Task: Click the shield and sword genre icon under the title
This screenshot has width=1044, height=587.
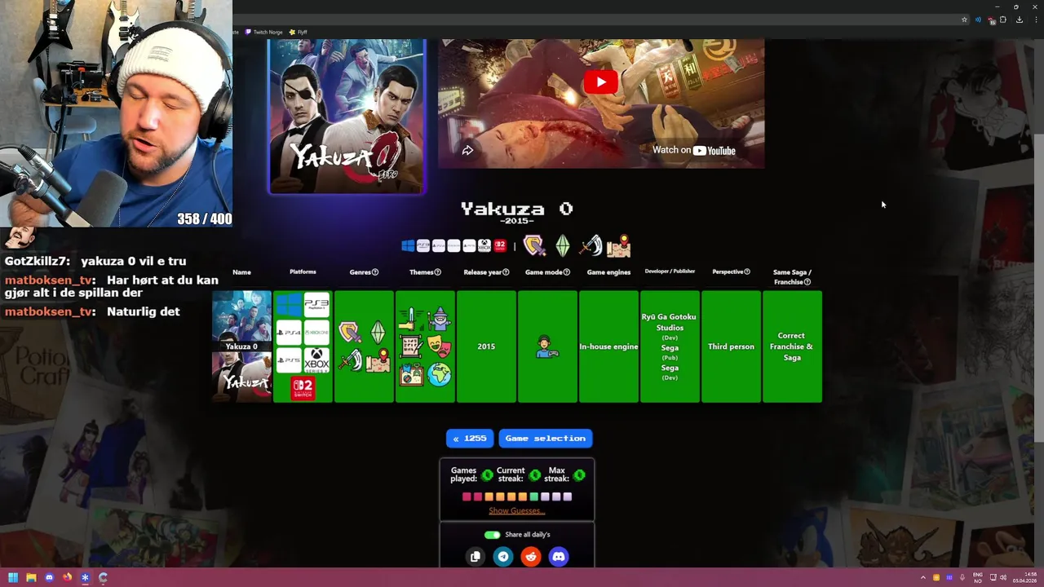Action: (533, 245)
